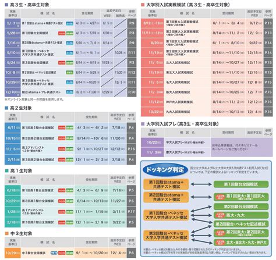Click "神戸大入試実戦模試" exam name
Screen dimensions: 276x260
(x=179, y=102)
